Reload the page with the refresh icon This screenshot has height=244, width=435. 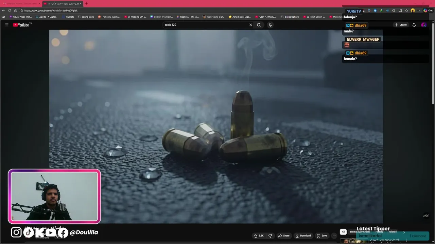click(10, 11)
